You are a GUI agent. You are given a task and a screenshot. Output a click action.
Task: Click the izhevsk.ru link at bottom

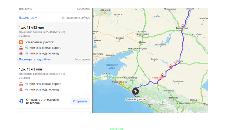click(116, 129)
